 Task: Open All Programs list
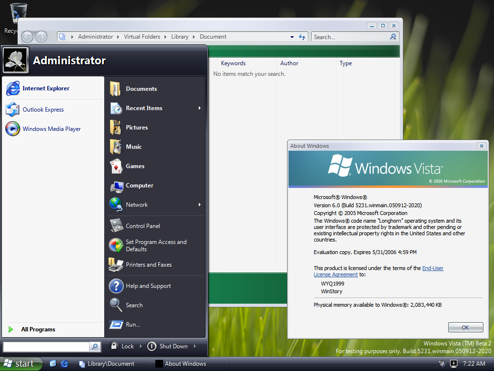click(38, 329)
